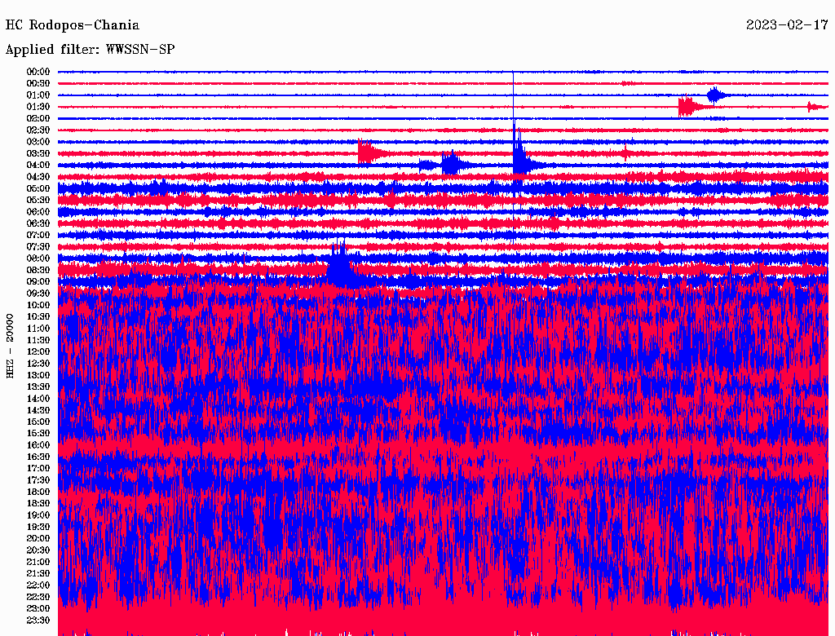Select the 01:00 time label
This screenshot has width=835, height=636.
click(38, 95)
